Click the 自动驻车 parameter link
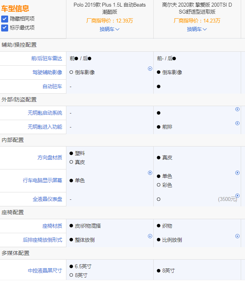This screenshot has height=281, width=245. tap(52, 86)
